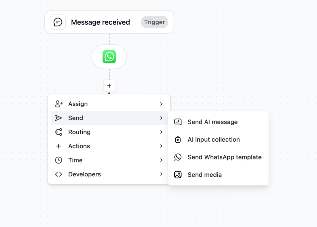The width and height of the screenshot is (317, 227).
Task: Click the Send media image icon
Action: [178, 175]
